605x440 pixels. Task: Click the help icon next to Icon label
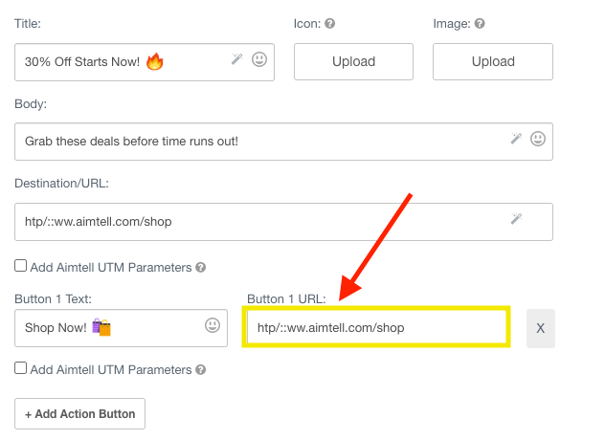pyautogui.click(x=329, y=24)
